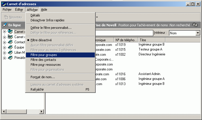Viewport: 202px width, 120px height.
Task: Select the Lilian M tree item
Action: pyautogui.click(x=20, y=52)
